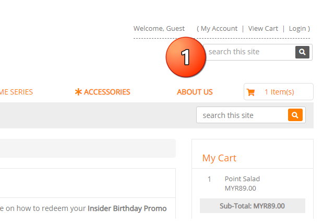Open the My Account link

point(219,29)
